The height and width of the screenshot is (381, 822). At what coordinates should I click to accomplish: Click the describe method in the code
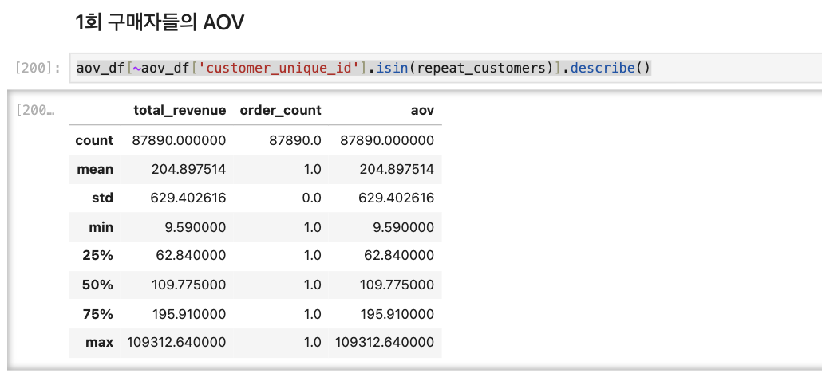(603, 68)
